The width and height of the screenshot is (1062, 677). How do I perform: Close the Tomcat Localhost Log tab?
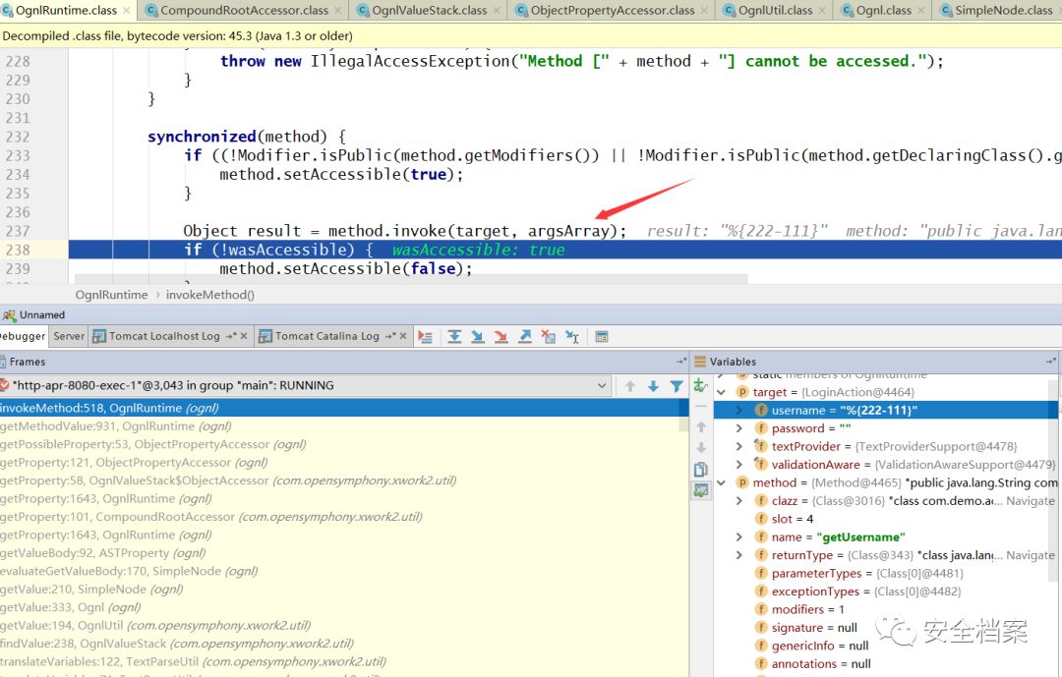244,336
